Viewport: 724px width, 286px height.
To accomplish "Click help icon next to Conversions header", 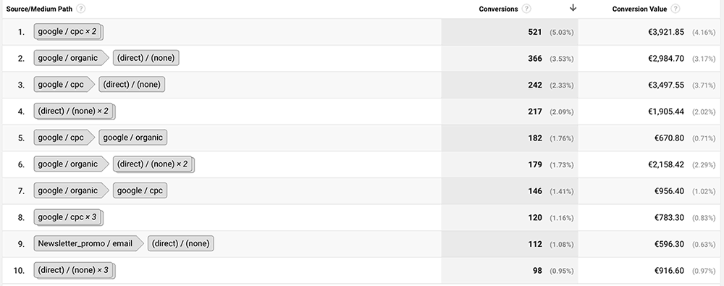I will tap(526, 9).
